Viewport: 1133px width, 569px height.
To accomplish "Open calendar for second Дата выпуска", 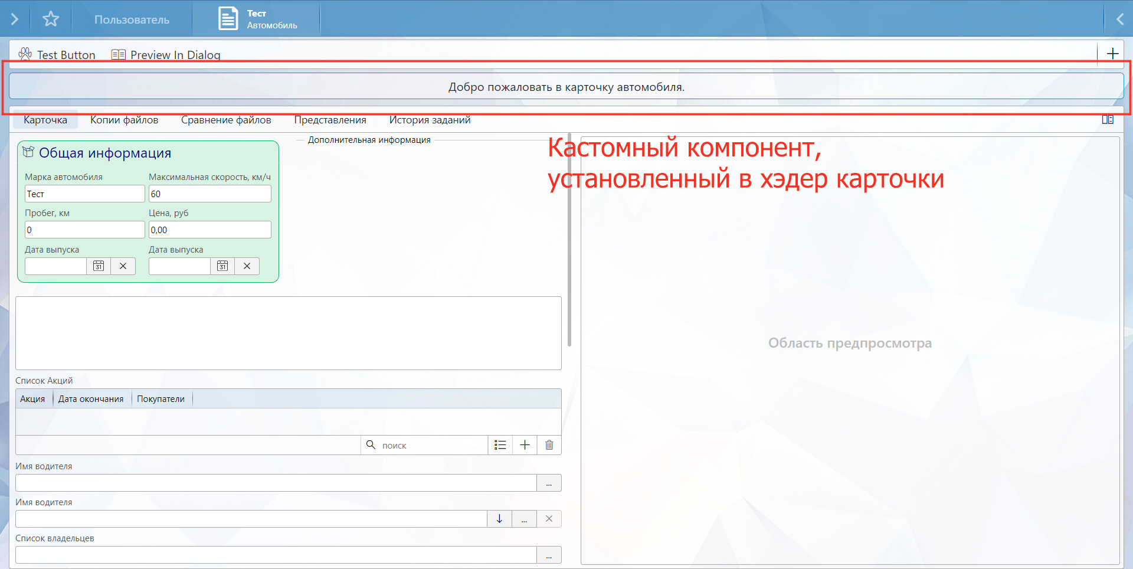I will coord(222,266).
